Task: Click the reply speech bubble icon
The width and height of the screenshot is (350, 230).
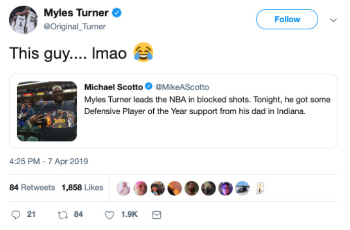Action: point(17,214)
